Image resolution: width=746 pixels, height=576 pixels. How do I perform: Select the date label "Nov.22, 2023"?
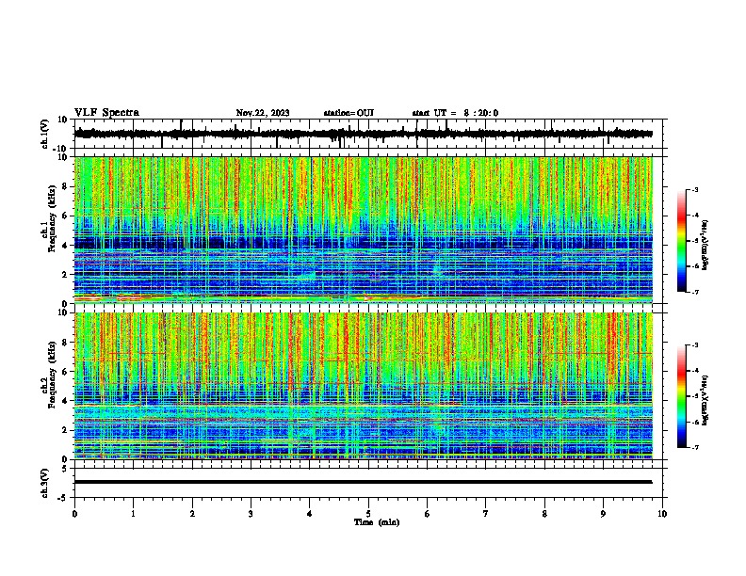263,113
